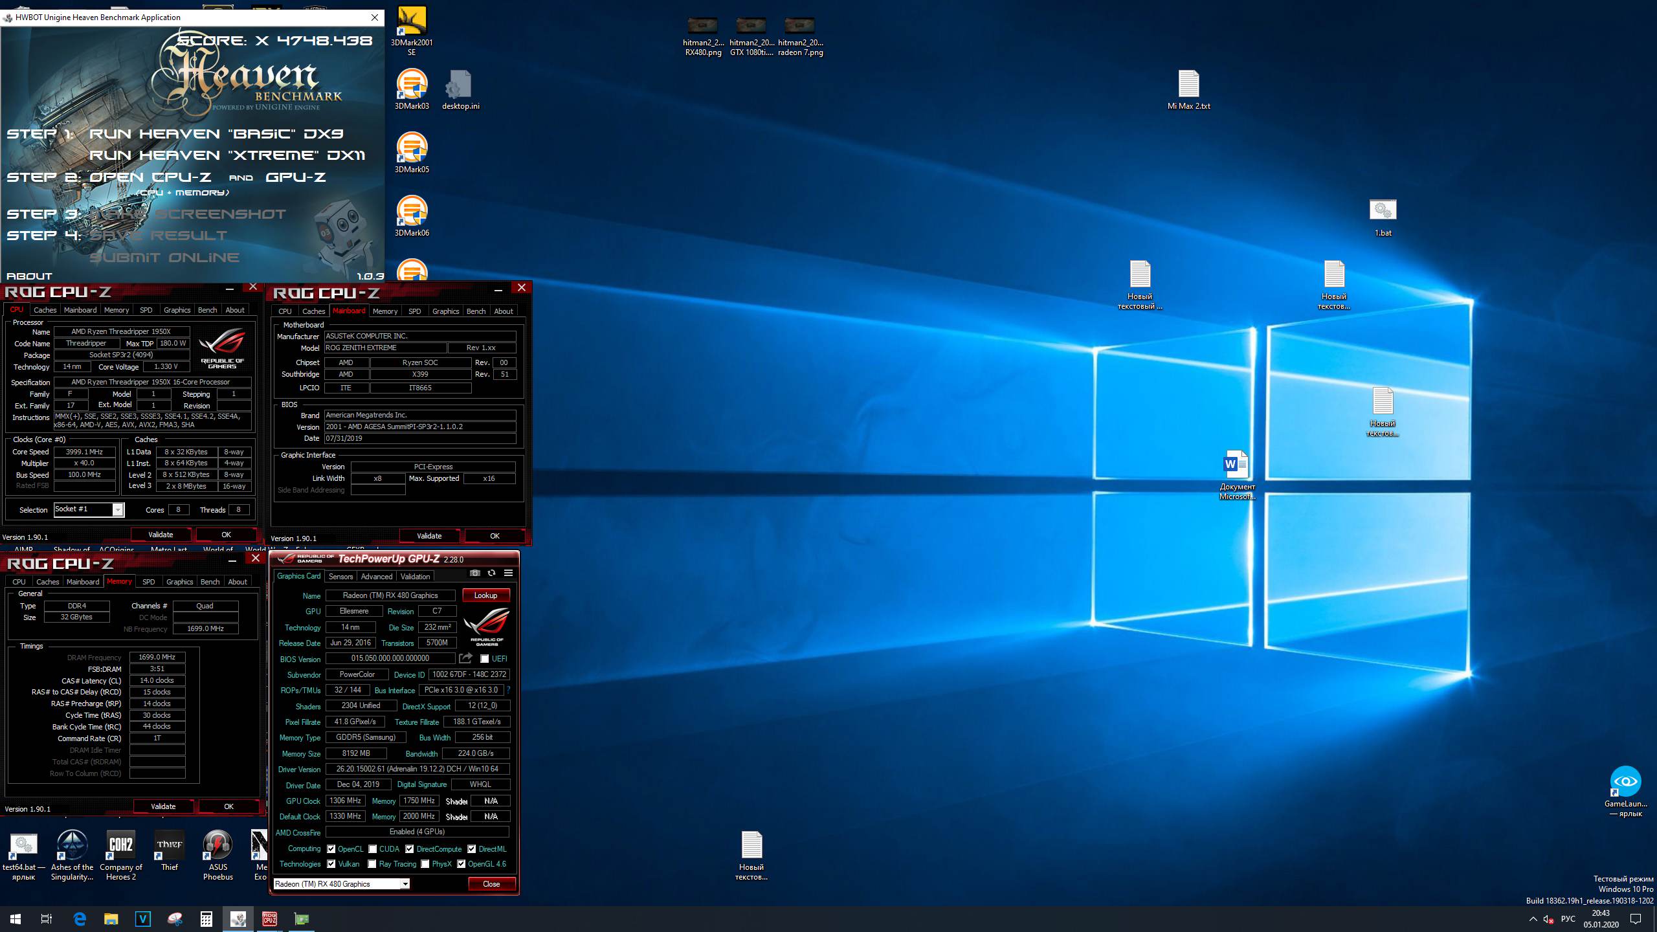Click Run Heaven "Basic" DX9

[216, 134]
